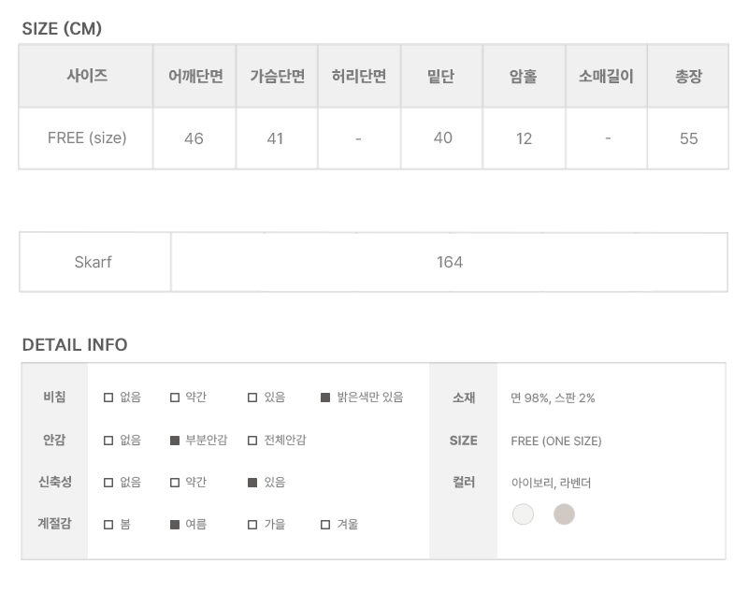Check '밝은색만 있음' option in 비침 row
This screenshot has width=748, height=593.
325,398
